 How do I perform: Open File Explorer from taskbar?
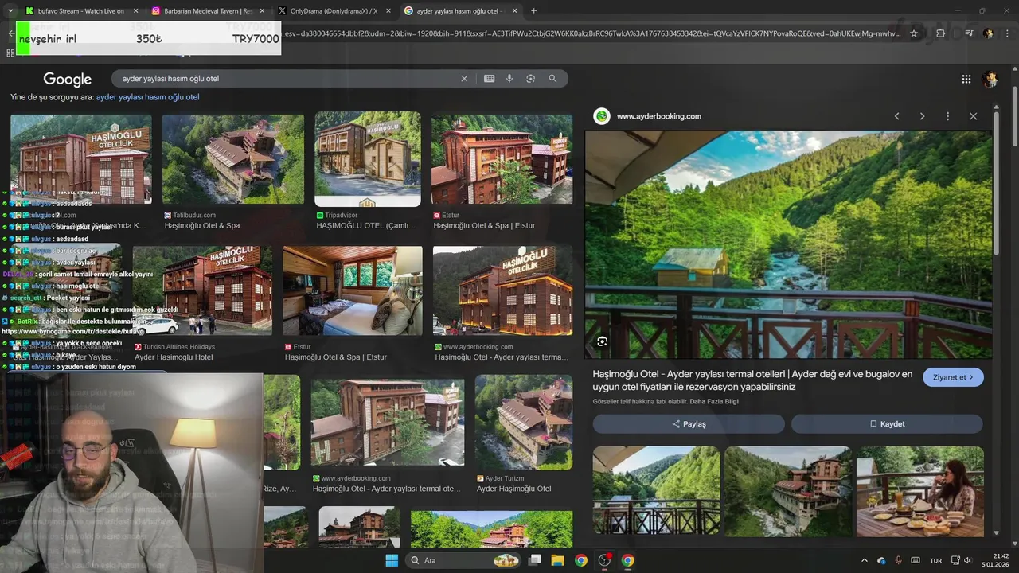(x=558, y=560)
